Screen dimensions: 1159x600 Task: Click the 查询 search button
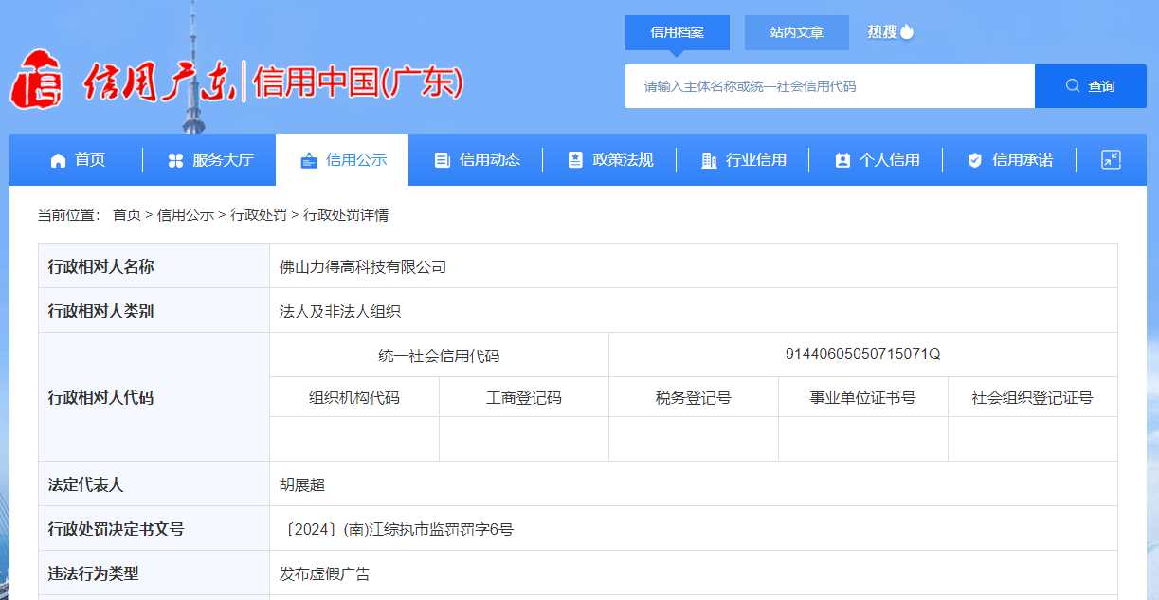pyautogui.click(x=1091, y=86)
